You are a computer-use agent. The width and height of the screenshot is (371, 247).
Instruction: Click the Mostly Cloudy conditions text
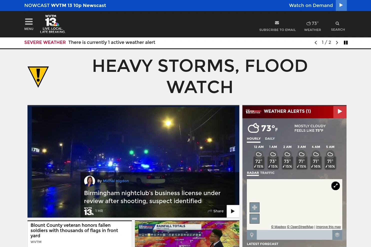click(310, 126)
